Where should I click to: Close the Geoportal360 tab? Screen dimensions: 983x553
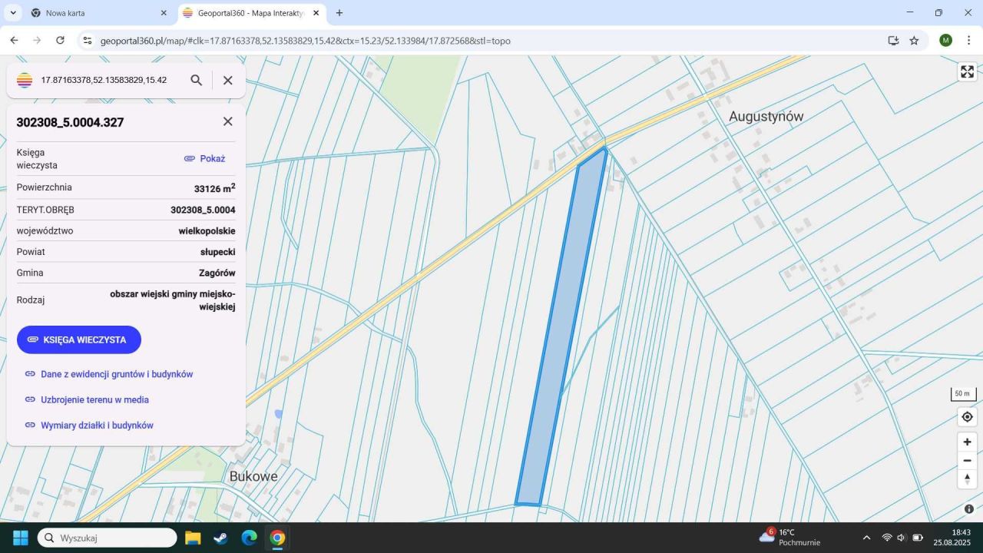click(316, 13)
